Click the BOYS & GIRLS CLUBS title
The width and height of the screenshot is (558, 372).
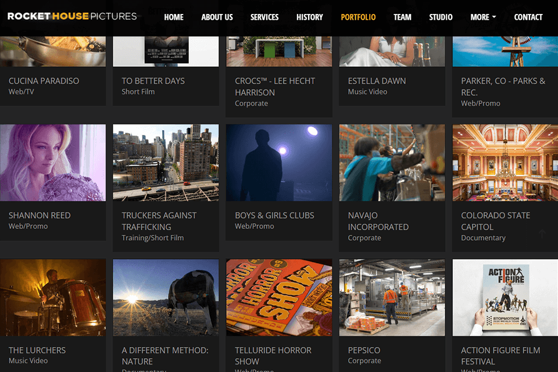pyautogui.click(x=274, y=216)
